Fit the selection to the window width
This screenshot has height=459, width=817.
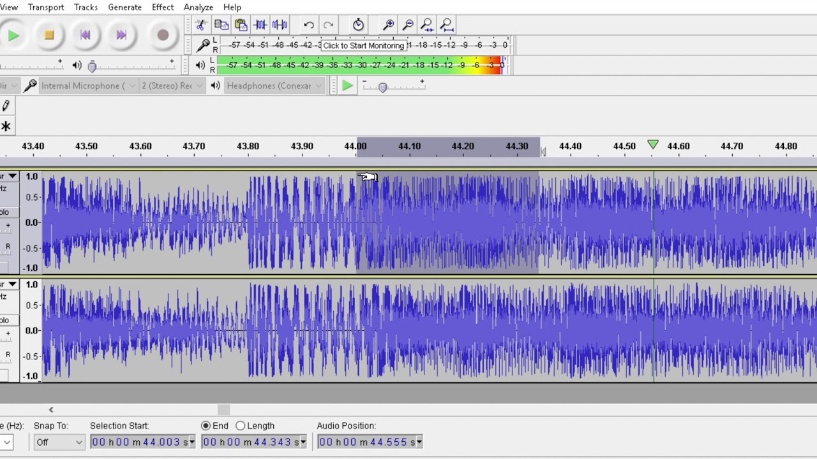427,25
